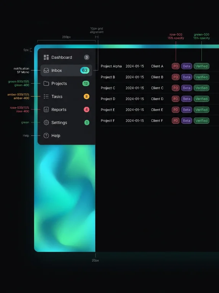Click the 2024-01-15 date in Project D row
219x293 pixels.
click(135, 99)
